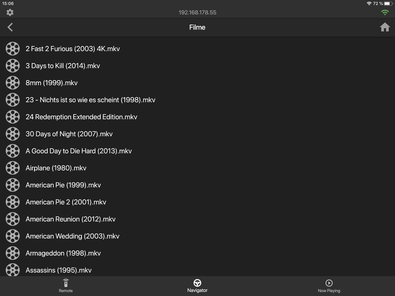The image size is (395, 296).
Task: Tap the film reel icon for A Good Day to Die Hard
Action: [13, 151]
